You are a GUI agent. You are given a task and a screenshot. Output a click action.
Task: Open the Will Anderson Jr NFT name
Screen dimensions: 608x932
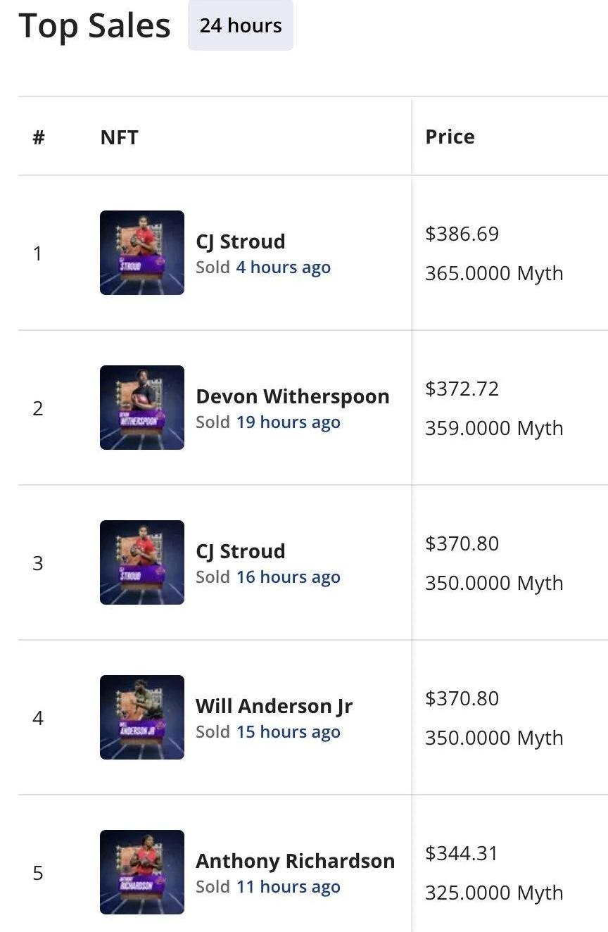click(274, 706)
